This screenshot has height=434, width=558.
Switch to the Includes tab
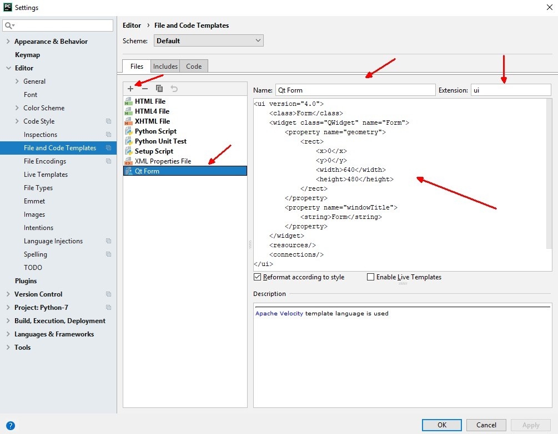tap(165, 67)
